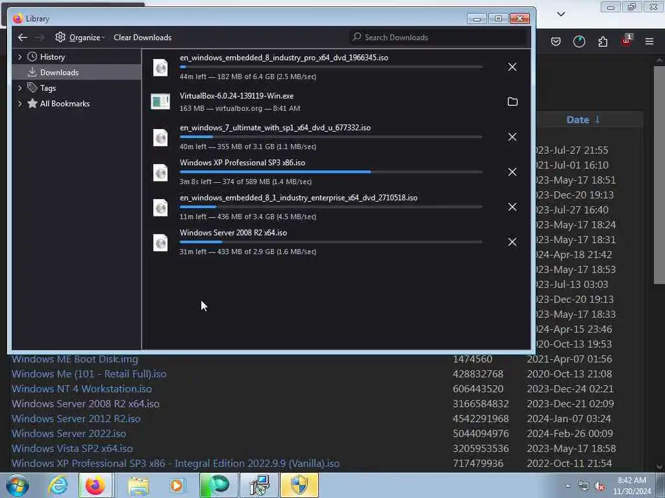
Task: Select the en_windows_embedded_8_1_industry_enterprise entry name
Action: coord(299,198)
